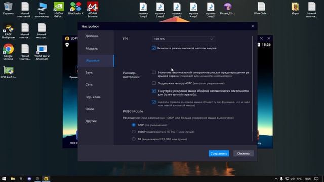The height and width of the screenshot is (182, 324).
Task: Open the Игровые settings tab
Action: 96,61
